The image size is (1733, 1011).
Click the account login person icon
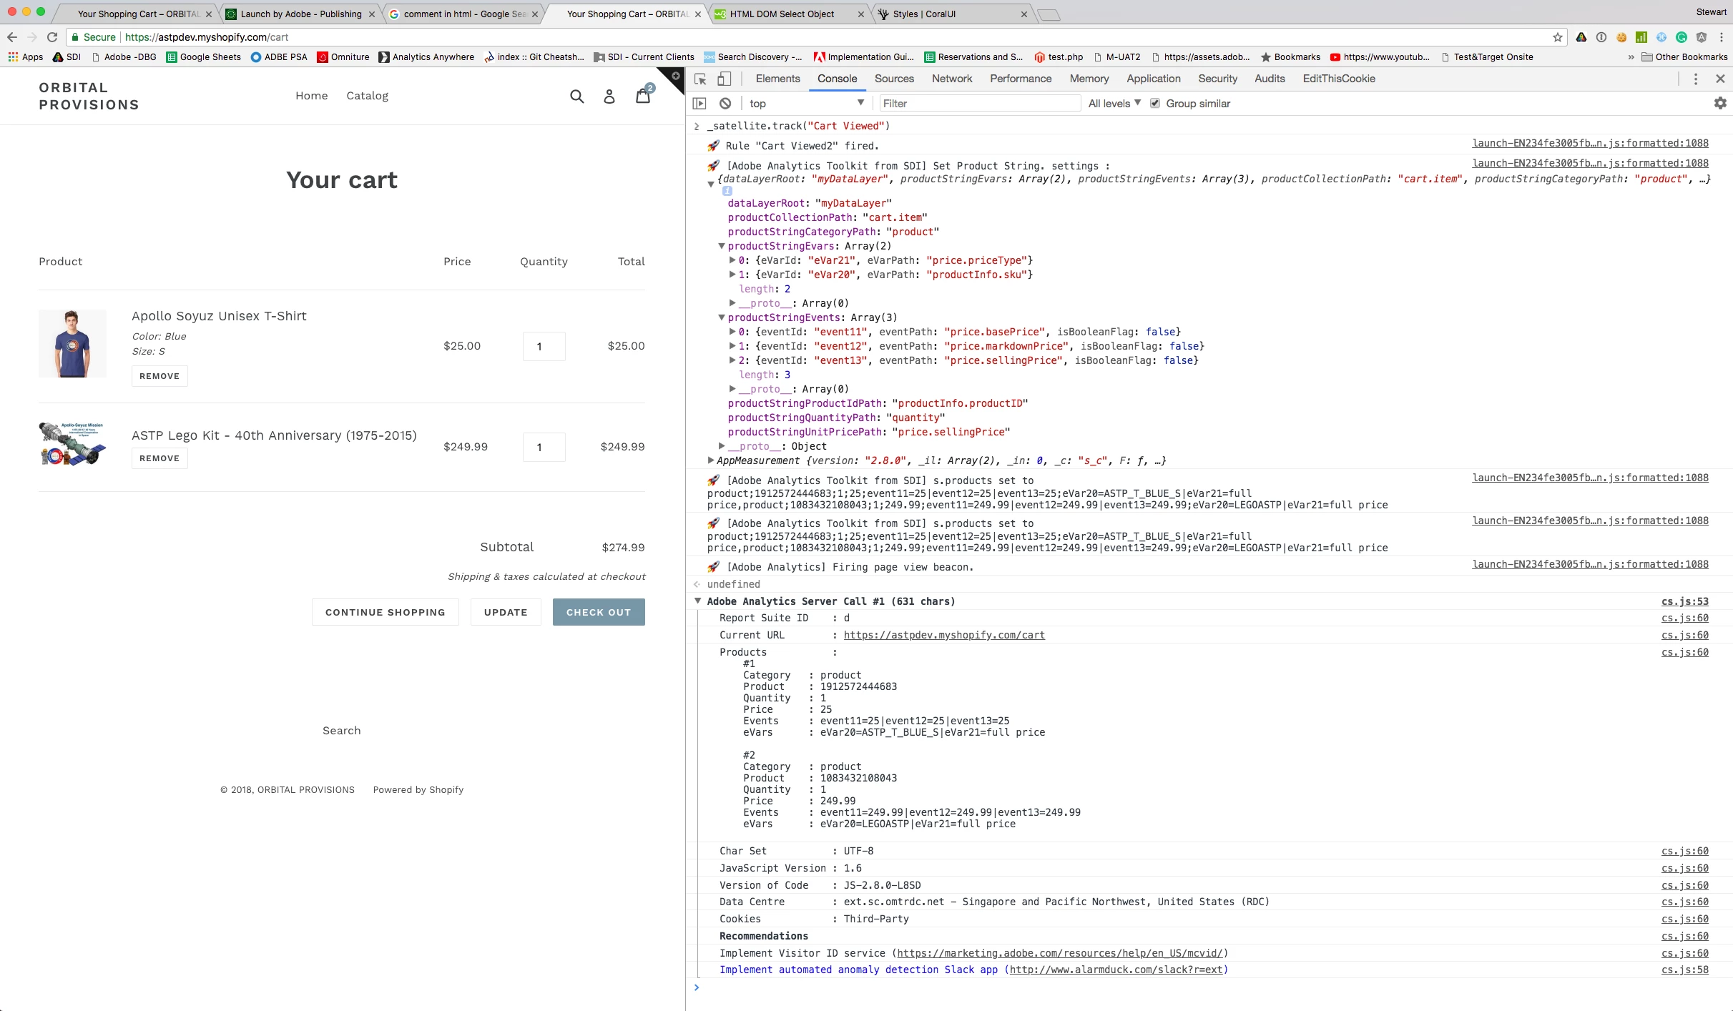tap(609, 97)
